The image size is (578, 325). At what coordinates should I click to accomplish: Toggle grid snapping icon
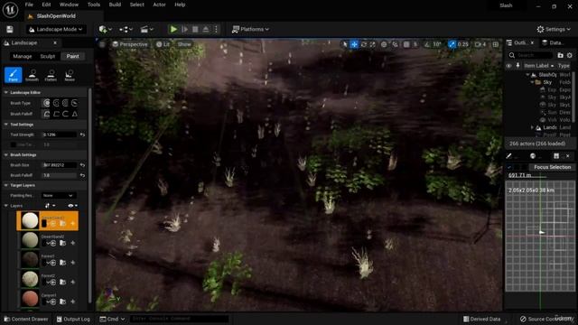[x=406, y=44]
